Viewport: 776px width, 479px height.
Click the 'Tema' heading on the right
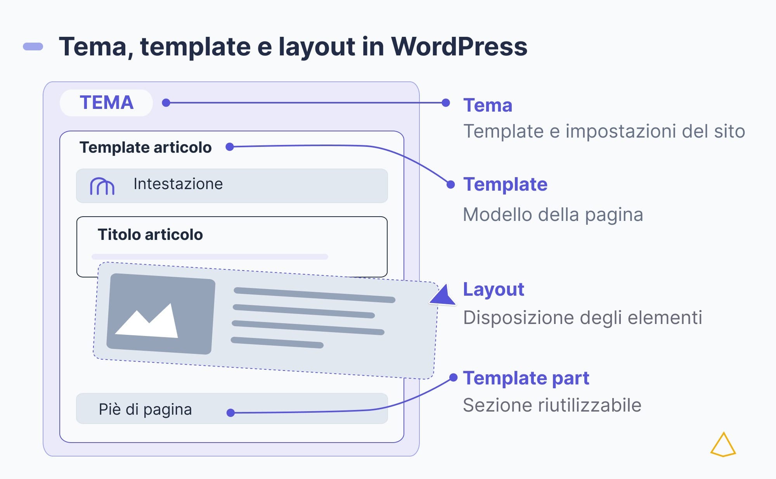pyautogui.click(x=488, y=105)
